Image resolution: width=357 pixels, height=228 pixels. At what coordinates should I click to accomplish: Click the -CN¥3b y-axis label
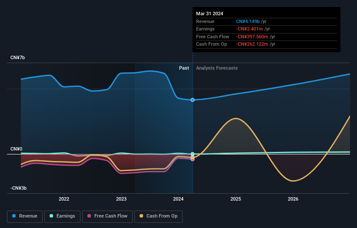pos(18,188)
